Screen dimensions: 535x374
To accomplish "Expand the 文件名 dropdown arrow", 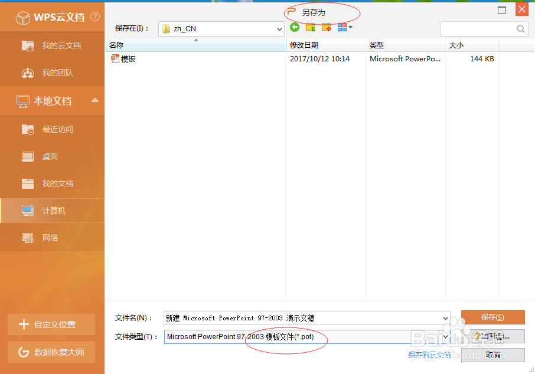I will coord(446,319).
